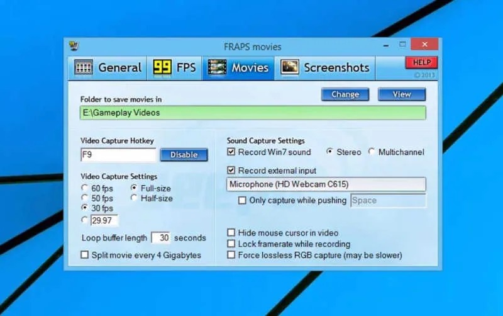Viewport: 503px width, 316px height.
Task: Open the Microphone (HD Webcam C615) dropdown
Action: click(326, 184)
